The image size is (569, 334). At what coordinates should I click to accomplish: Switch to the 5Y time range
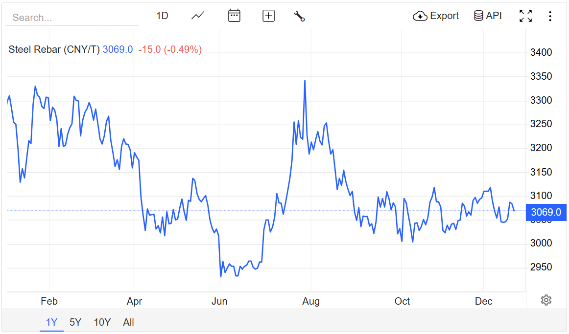pyautogui.click(x=75, y=322)
